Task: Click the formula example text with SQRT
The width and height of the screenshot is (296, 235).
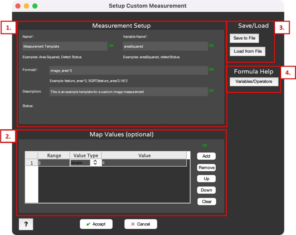Action: 89,81
